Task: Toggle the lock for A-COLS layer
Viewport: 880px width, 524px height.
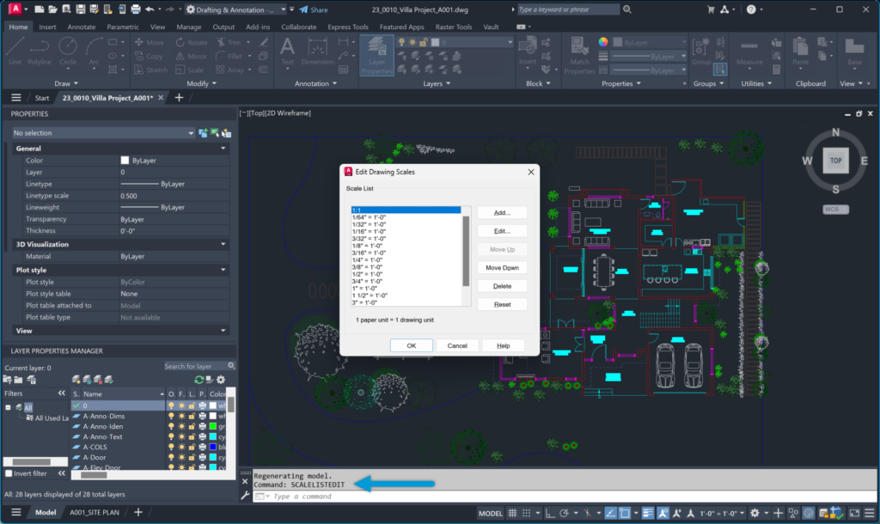Action: pos(192,448)
